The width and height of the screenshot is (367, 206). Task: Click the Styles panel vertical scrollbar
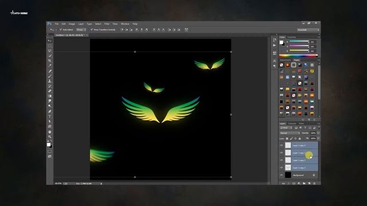tap(319, 82)
